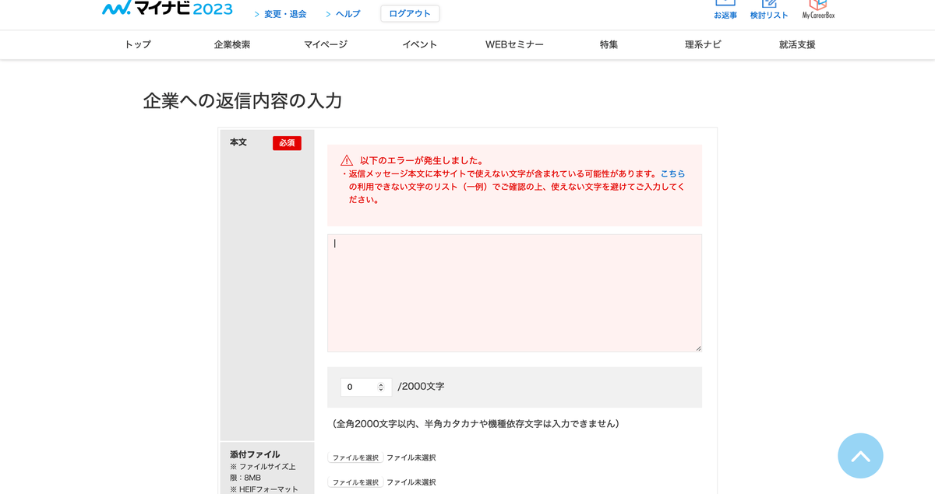
Task: Focus the 本文 message textarea
Action: click(514, 293)
